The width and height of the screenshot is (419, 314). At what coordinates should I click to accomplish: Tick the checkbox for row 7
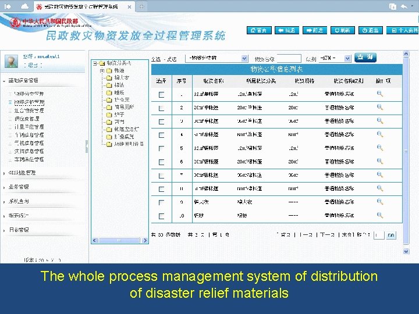(161, 176)
